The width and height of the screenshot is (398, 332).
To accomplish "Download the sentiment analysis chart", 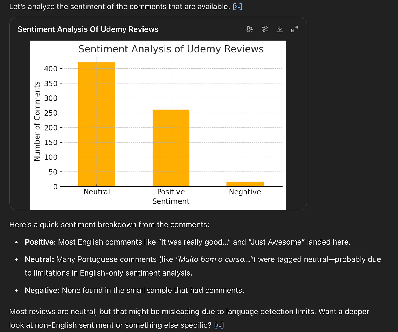I will tap(280, 29).
